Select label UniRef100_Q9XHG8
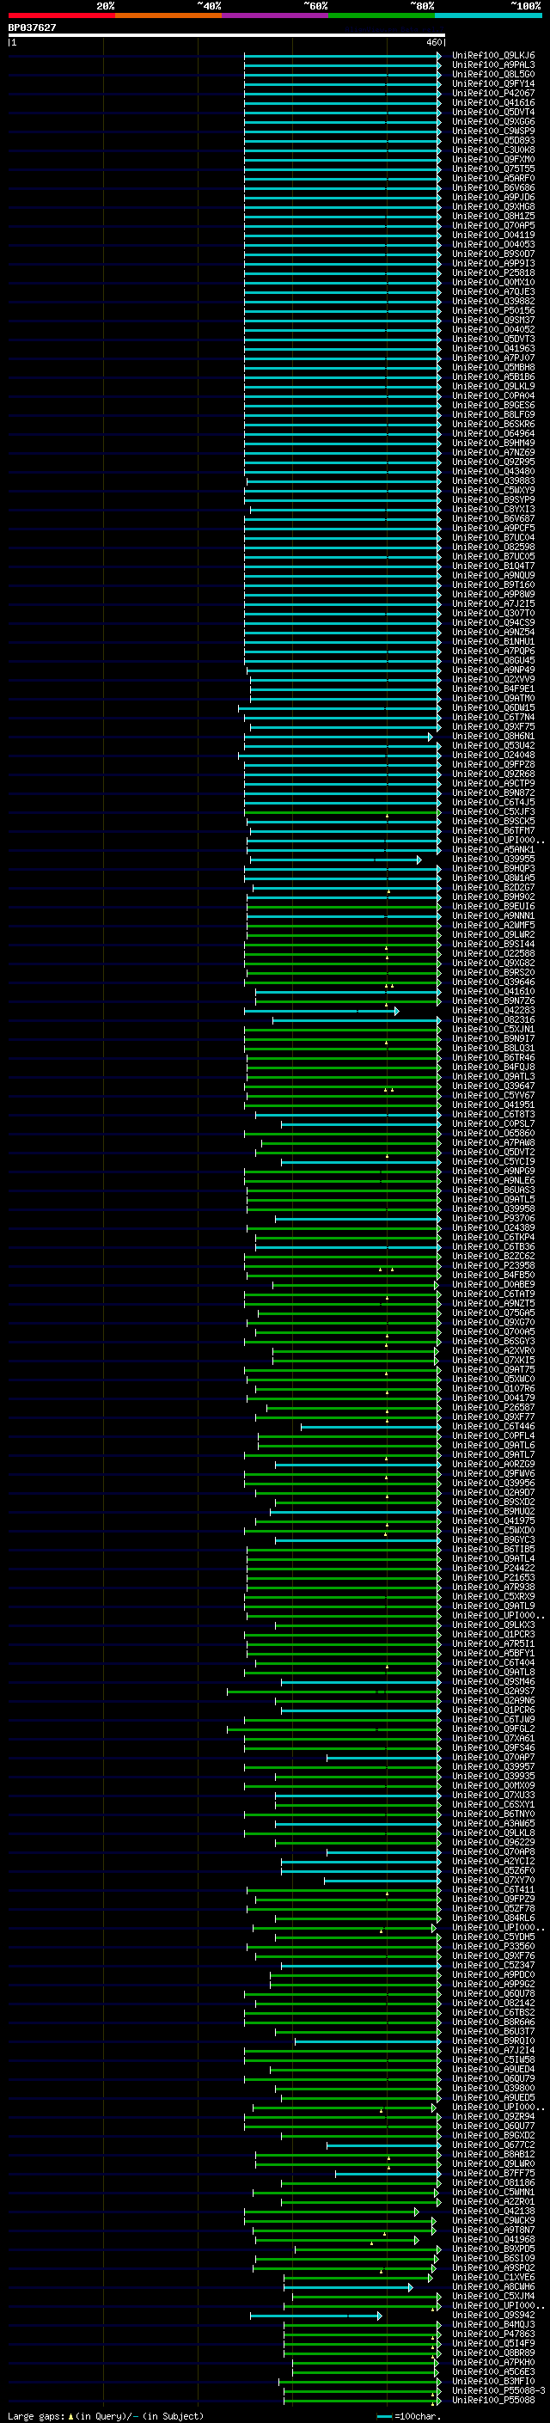This screenshot has height=2423, width=550. (493, 207)
